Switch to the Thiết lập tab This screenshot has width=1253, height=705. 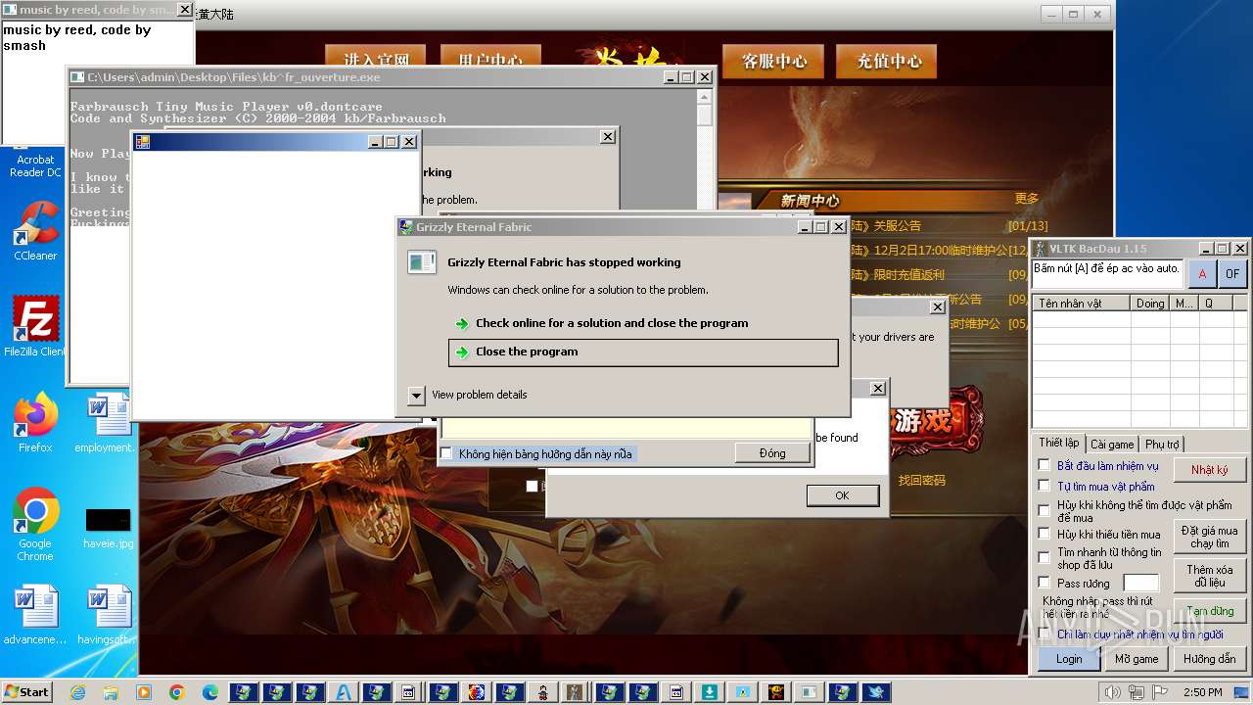coord(1058,444)
